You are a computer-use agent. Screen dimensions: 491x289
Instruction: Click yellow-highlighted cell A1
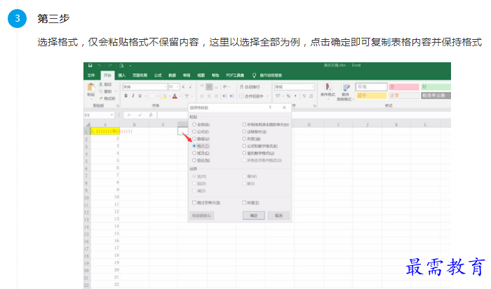[105, 132]
